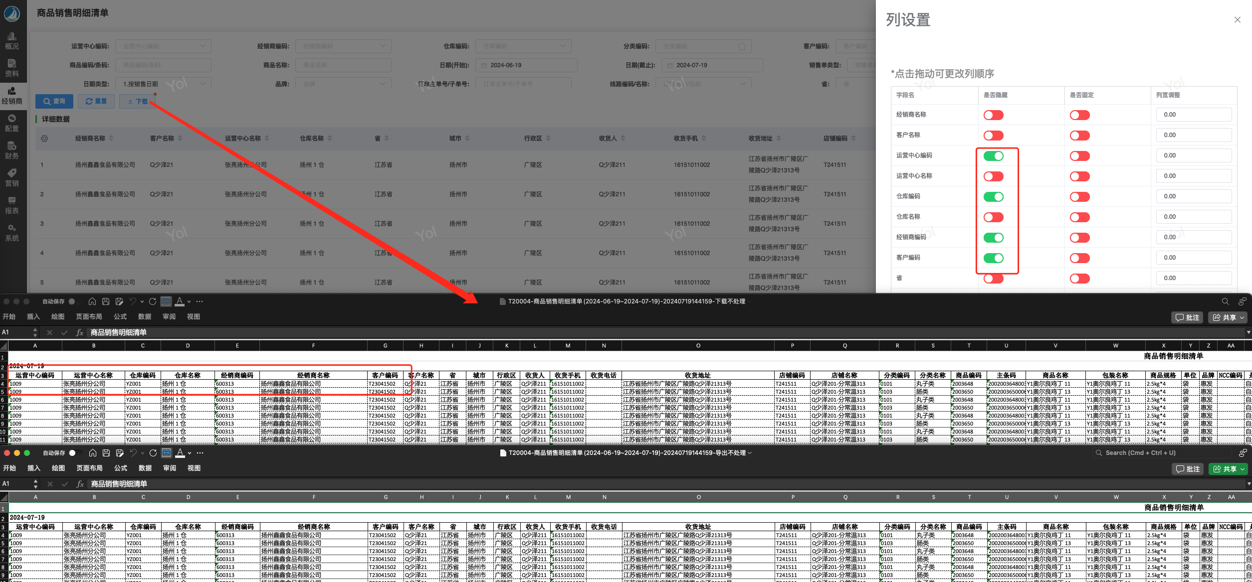Image resolution: width=1252 pixels, height=582 pixels.
Task: Toggle 是否固定 switch for 经销商名称
Action: (x=1079, y=115)
